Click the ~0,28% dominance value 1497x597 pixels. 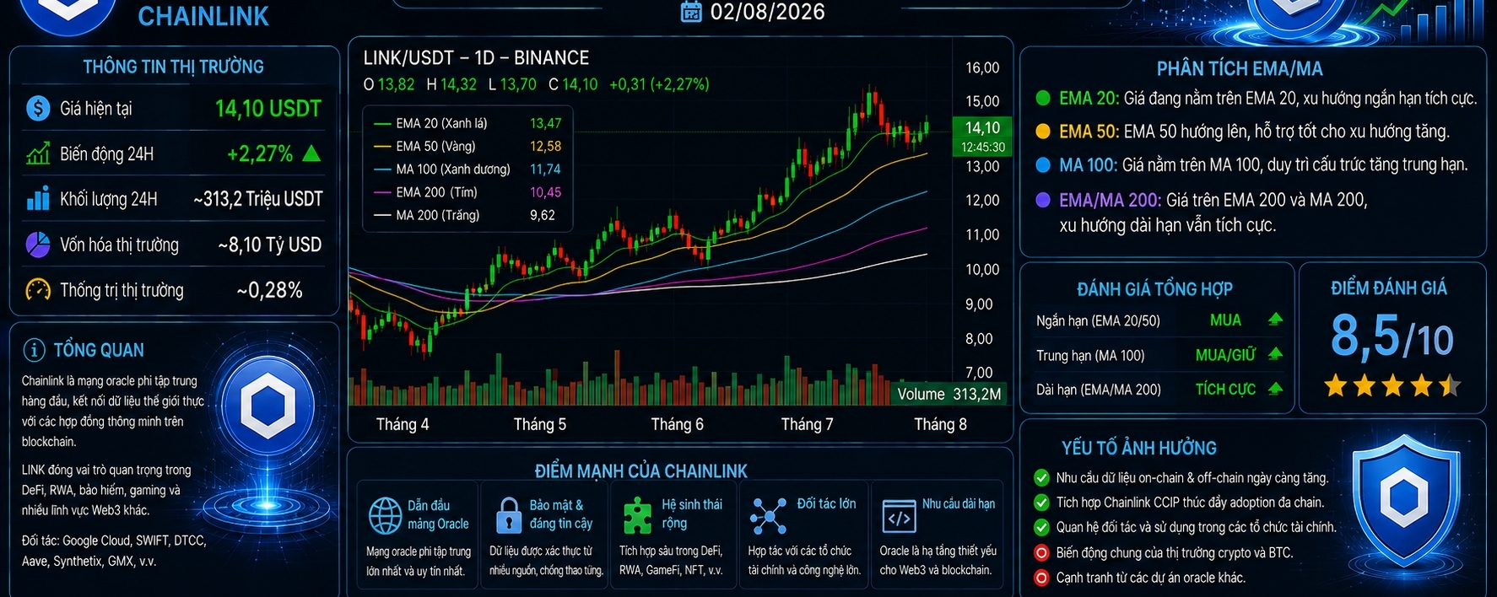click(x=270, y=290)
